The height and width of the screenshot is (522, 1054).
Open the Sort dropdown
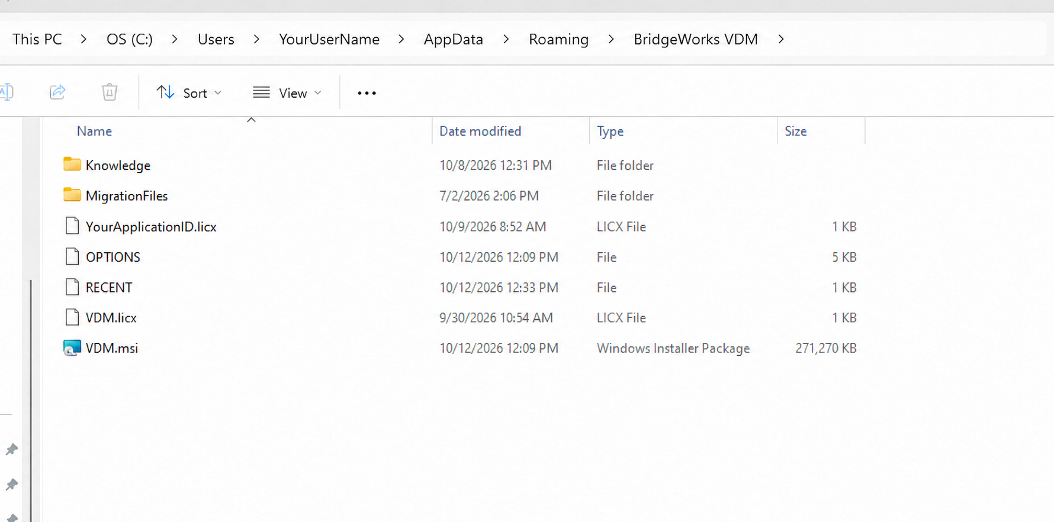[x=189, y=93]
